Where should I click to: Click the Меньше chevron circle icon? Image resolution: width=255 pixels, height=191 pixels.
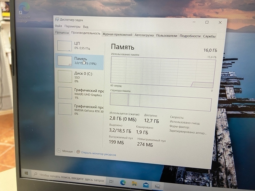pos(59,151)
